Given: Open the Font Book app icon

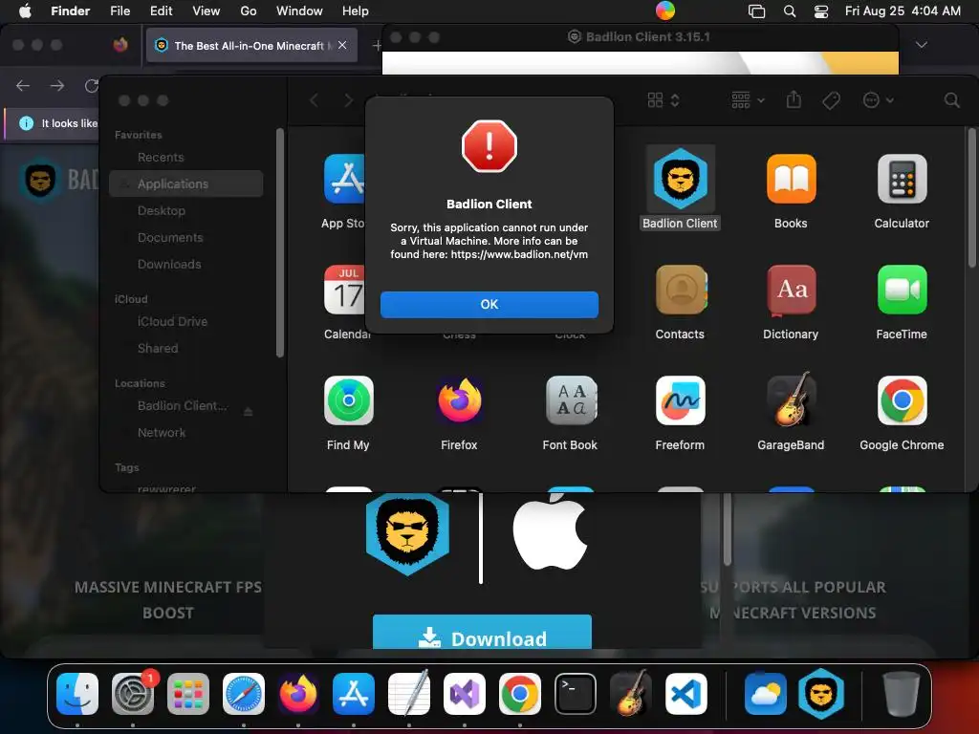Looking at the screenshot, I should [571, 400].
